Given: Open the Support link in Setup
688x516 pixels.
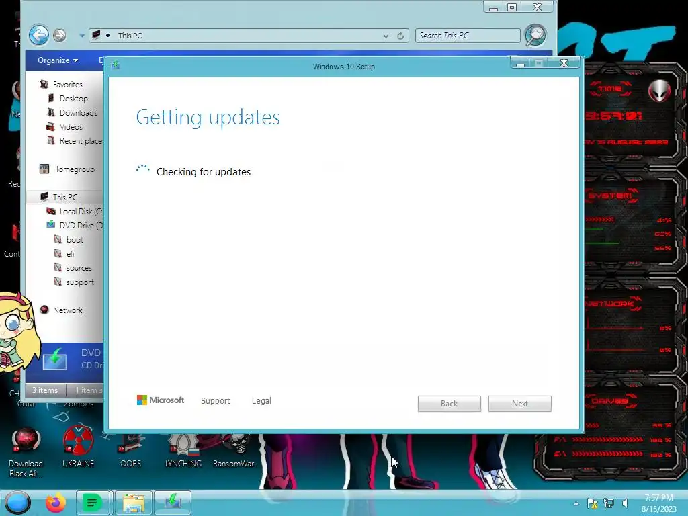Looking at the screenshot, I should coord(216,400).
